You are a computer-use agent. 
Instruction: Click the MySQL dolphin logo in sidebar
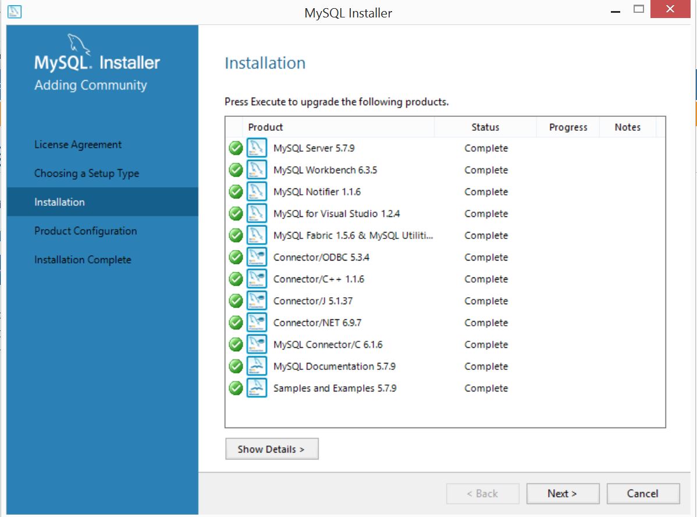[x=78, y=44]
